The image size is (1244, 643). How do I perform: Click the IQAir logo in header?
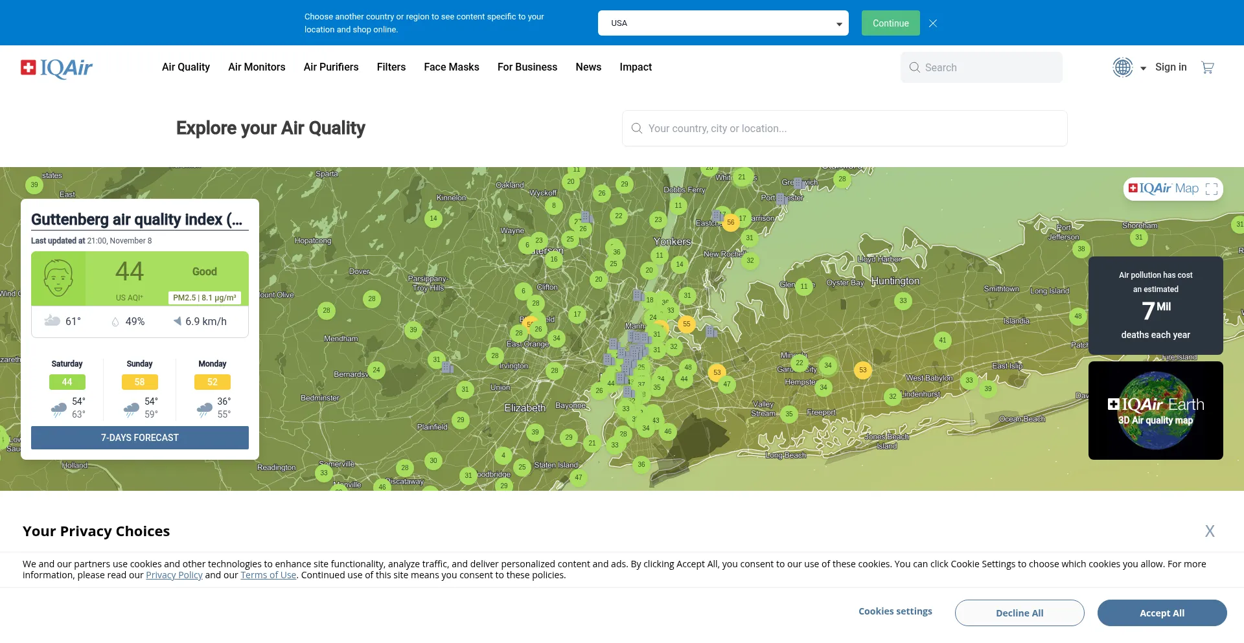pyautogui.click(x=57, y=67)
